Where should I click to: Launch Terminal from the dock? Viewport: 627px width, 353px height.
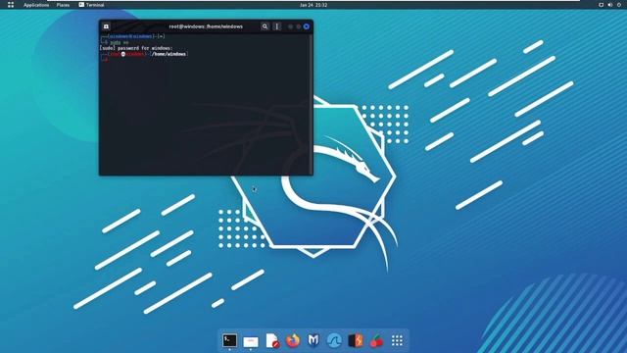(x=229, y=340)
